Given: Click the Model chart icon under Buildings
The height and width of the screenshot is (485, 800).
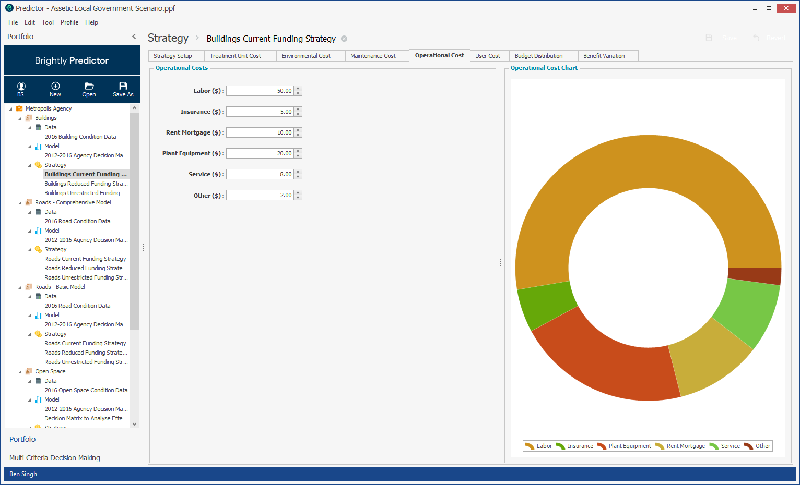Looking at the screenshot, I should click(x=38, y=146).
